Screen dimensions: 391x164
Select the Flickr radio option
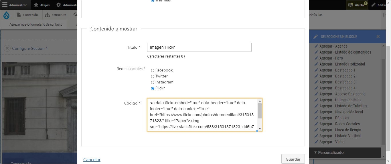pyautogui.click(x=153, y=88)
